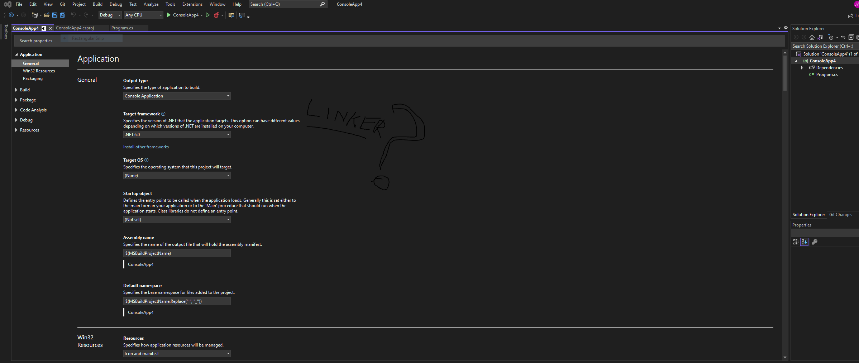Viewport: 859px width, 363px height.
Task: Switch to the Git Changes panel
Action: pos(841,214)
